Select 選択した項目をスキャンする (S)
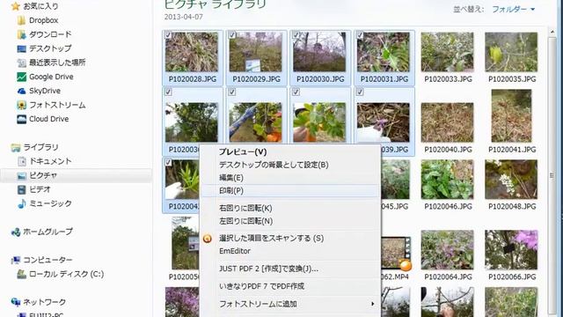Image resolution: width=563 pixels, height=317 pixels. (272, 239)
